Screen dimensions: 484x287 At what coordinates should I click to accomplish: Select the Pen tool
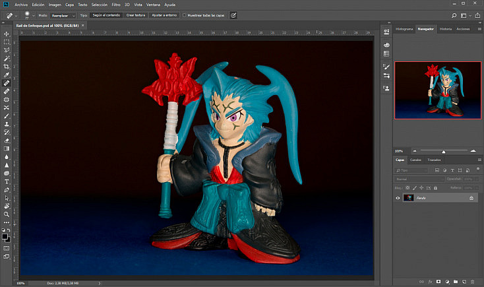pos(7,190)
